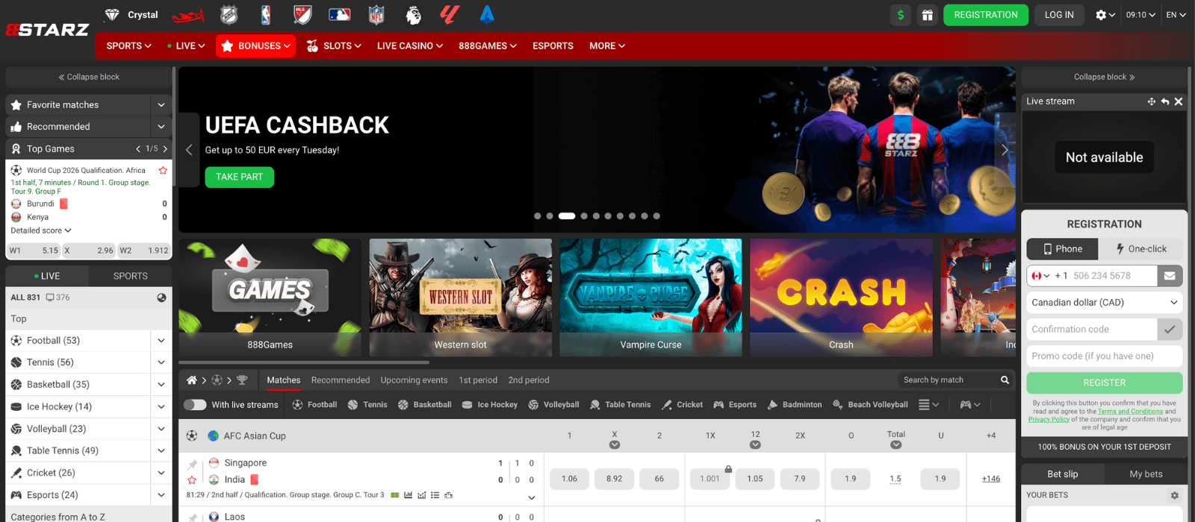Image resolution: width=1195 pixels, height=522 pixels.
Task: Open the NHL league shortcut icon
Action: [x=229, y=15]
